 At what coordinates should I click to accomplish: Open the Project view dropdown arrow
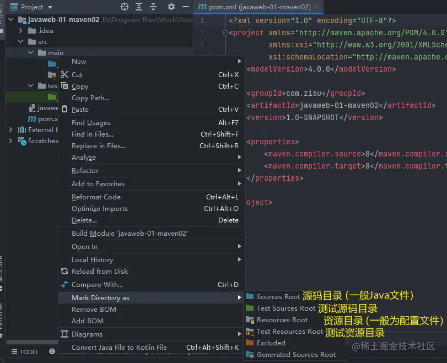[50, 7]
